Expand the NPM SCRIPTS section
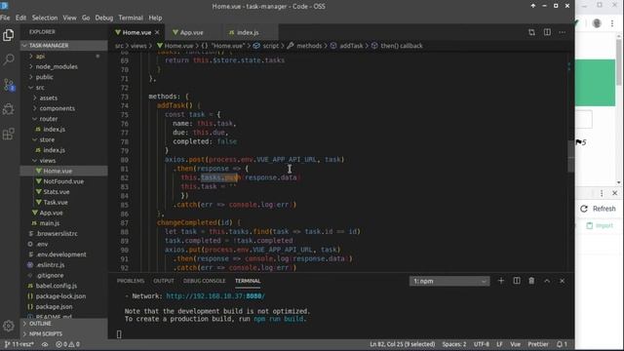Image resolution: width=624 pixels, height=351 pixels. point(63,333)
